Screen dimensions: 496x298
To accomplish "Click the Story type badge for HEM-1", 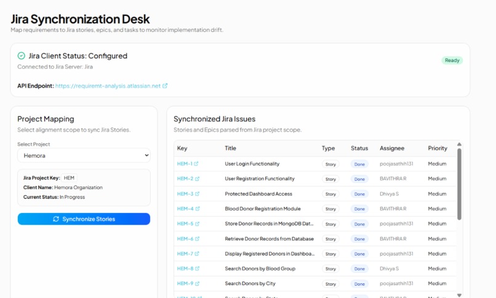I will coord(330,164).
